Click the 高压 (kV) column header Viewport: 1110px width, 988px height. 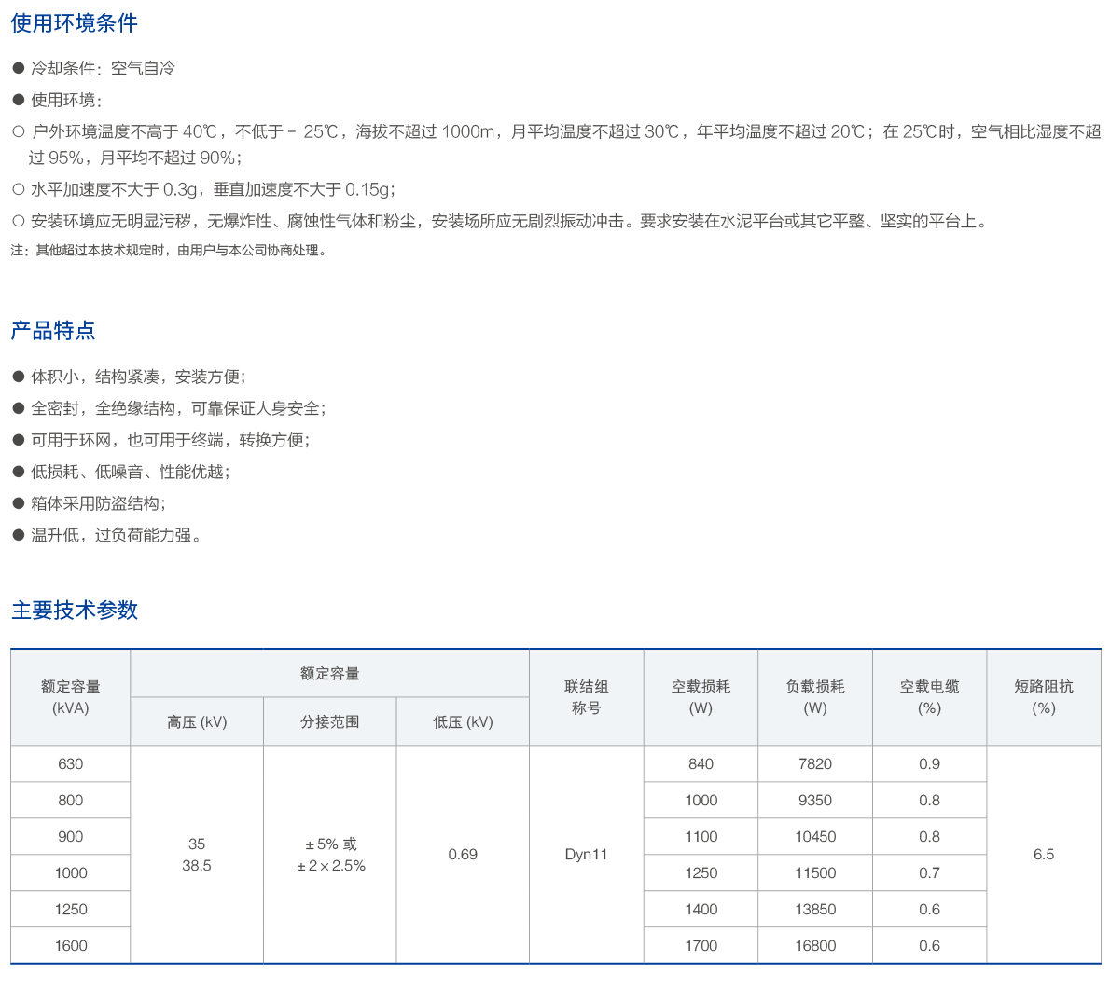click(x=197, y=722)
